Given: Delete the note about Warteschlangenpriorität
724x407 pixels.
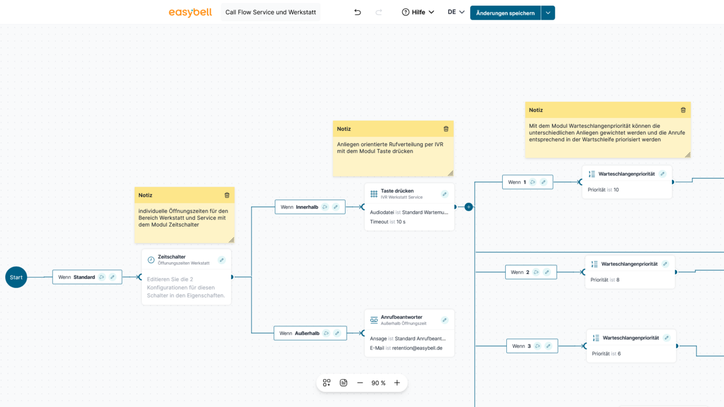Looking at the screenshot, I should (683, 110).
